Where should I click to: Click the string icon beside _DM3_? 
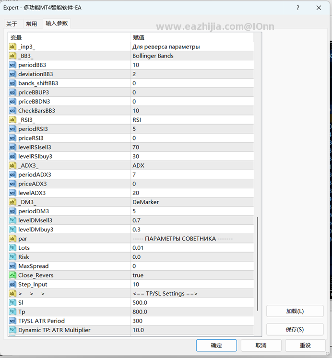(12, 202)
